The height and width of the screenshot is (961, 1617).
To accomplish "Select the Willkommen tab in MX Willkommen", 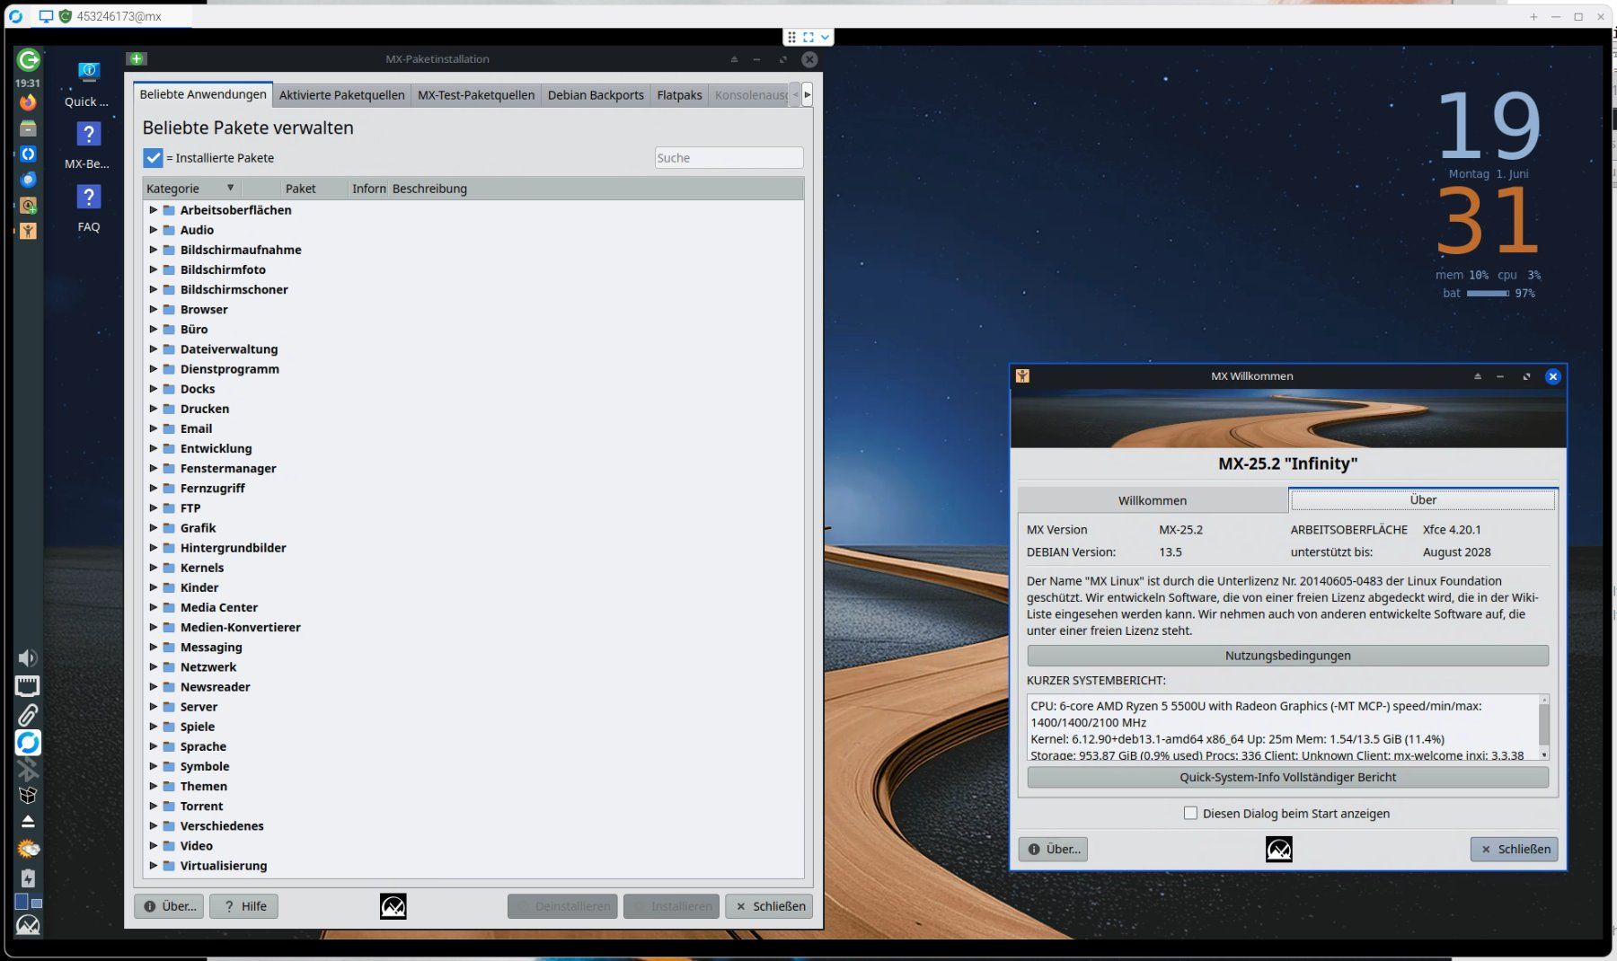I will (1153, 500).
